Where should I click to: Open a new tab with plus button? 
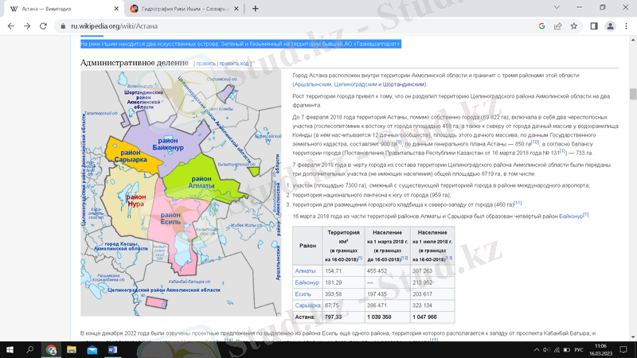click(256, 8)
